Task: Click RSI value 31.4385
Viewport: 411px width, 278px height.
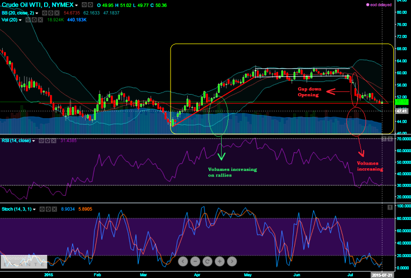Action: click(x=68, y=141)
